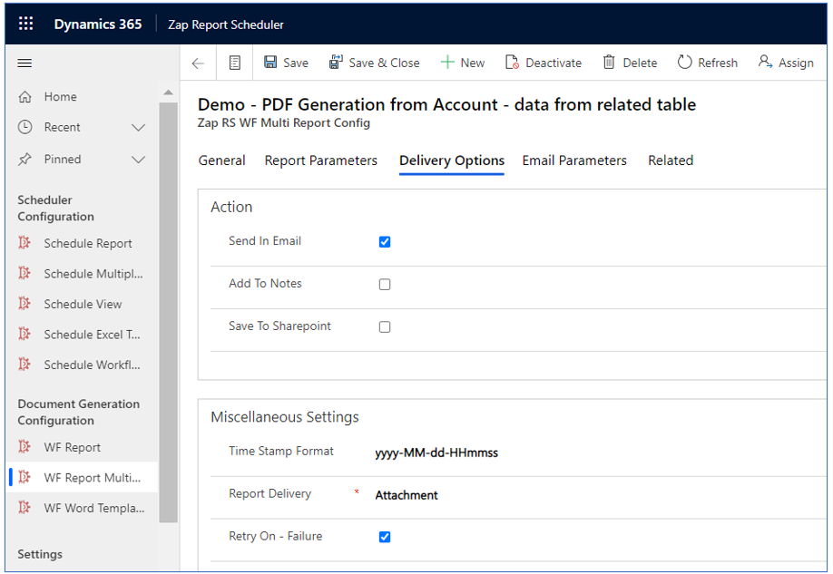Click the Dynamics 365 title link

click(98, 24)
